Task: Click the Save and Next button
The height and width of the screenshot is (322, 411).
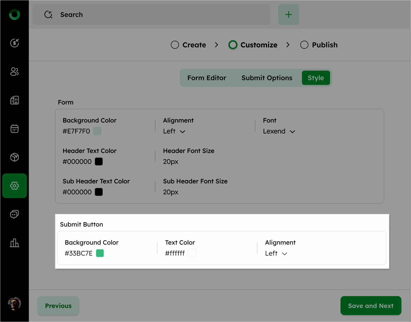Action: pyautogui.click(x=370, y=306)
